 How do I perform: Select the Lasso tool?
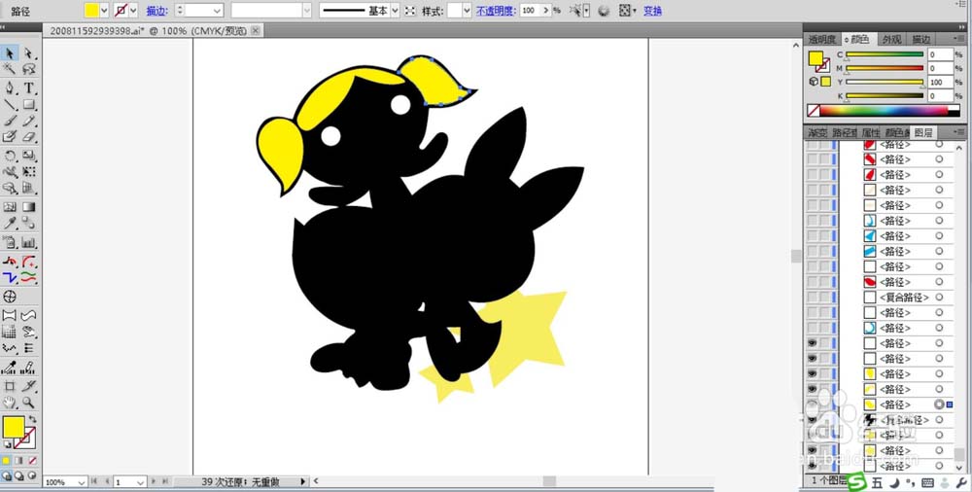[28, 69]
